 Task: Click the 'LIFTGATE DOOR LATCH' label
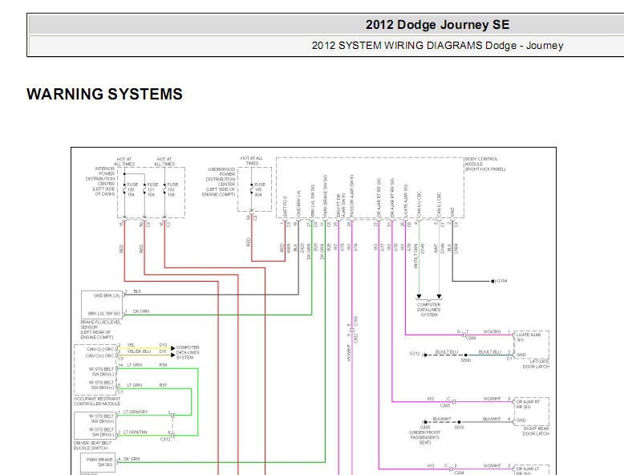536,364
